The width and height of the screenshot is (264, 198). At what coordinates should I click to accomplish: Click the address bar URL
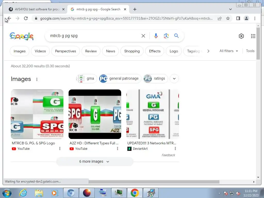126,18
